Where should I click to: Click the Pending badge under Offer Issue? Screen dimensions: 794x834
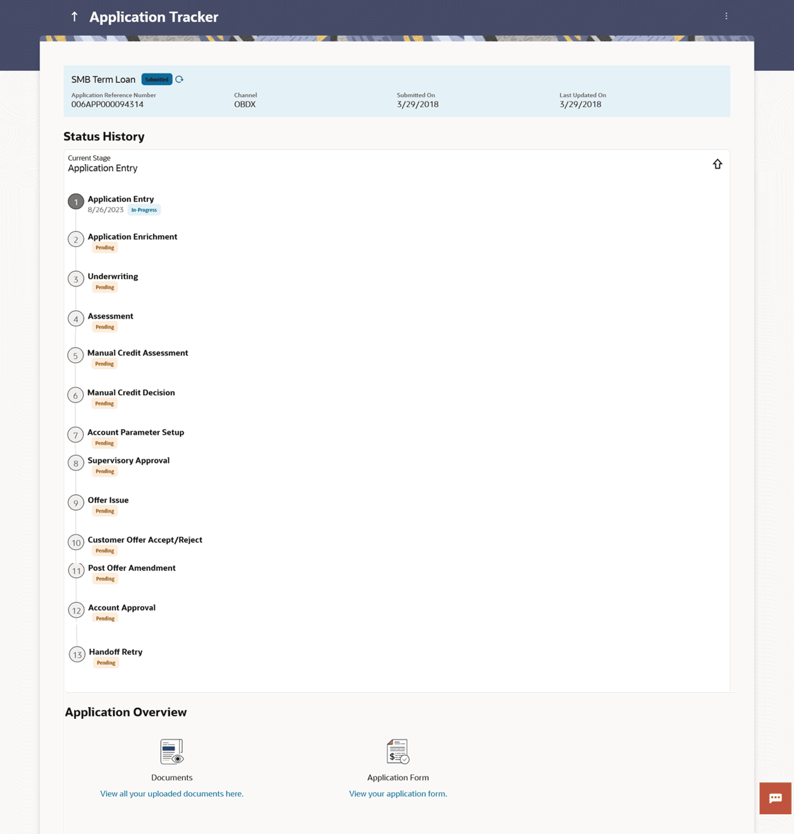[x=105, y=511]
